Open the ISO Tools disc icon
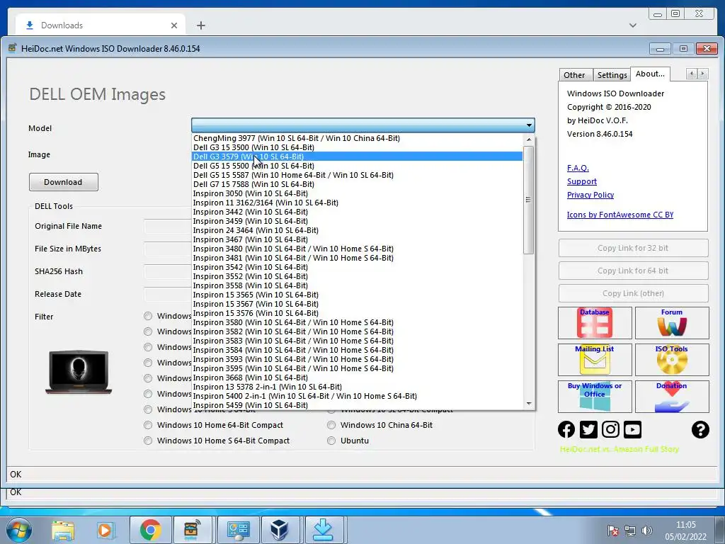Image resolution: width=725 pixels, height=544 pixels. [x=672, y=359]
